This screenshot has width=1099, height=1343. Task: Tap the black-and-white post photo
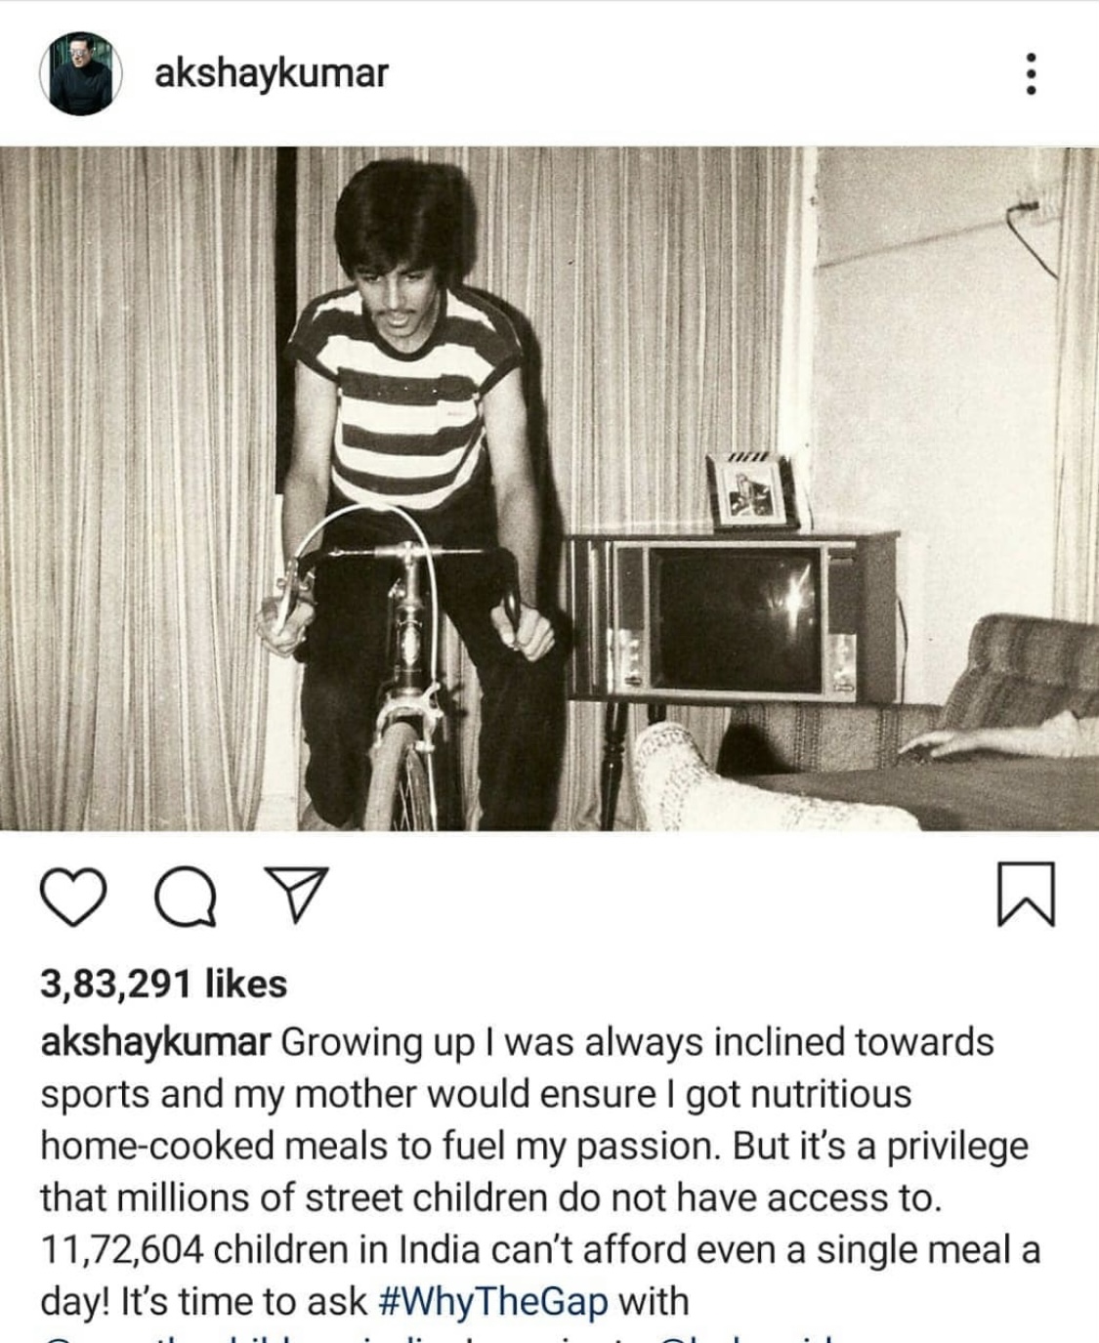point(549,488)
